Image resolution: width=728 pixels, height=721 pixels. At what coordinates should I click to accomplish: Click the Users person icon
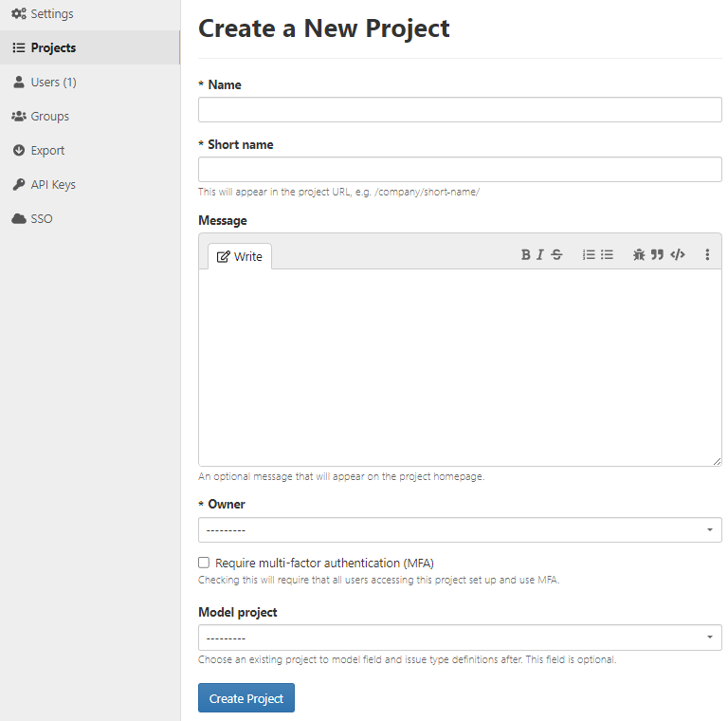point(19,82)
